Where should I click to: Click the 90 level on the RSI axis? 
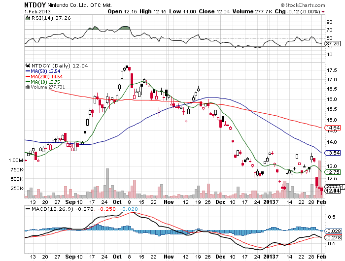click(329, 22)
